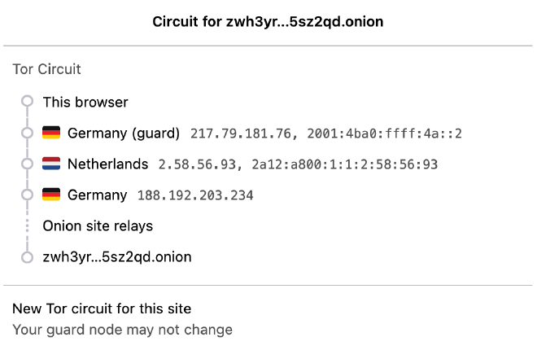Image resolution: width=537 pixels, height=350 pixels.
Task: Click the circuit node circle for third Germany relay
Action: point(27,195)
